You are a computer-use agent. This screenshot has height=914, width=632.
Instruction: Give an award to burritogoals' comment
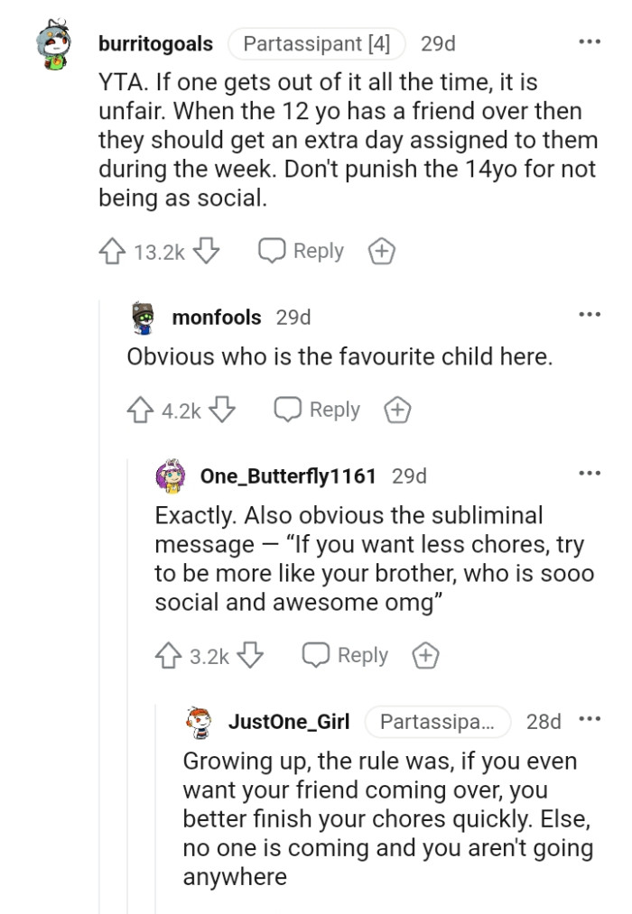[381, 251]
